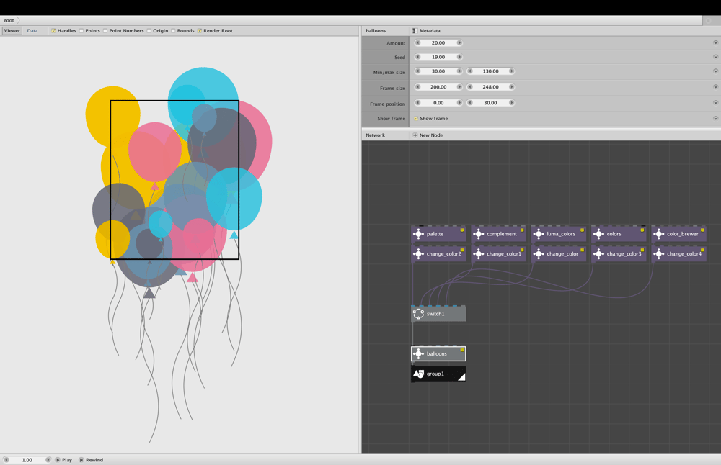
Task: Open the Seed parameter dropdown menu
Action: pyautogui.click(x=715, y=57)
